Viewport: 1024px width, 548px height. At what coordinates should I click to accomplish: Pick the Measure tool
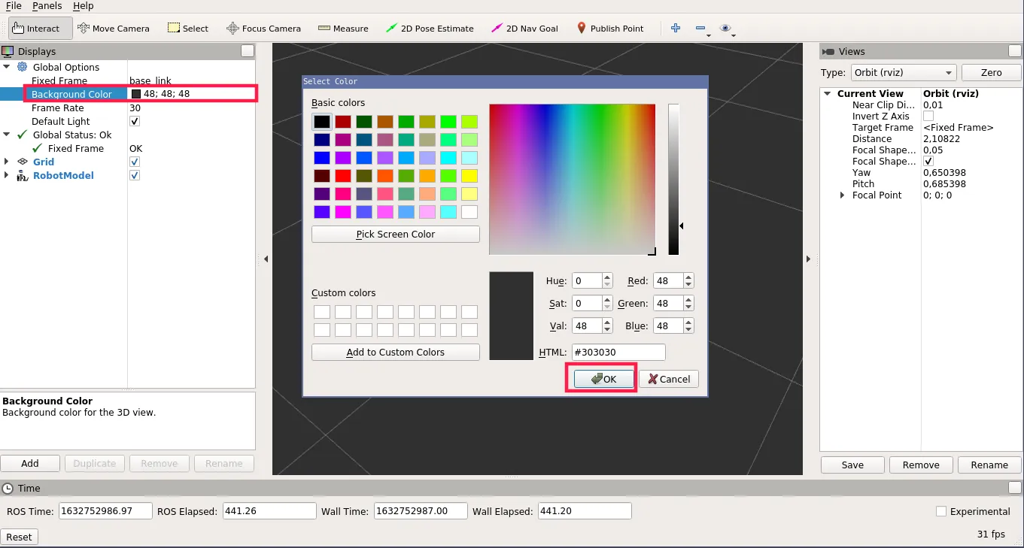tap(343, 29)
